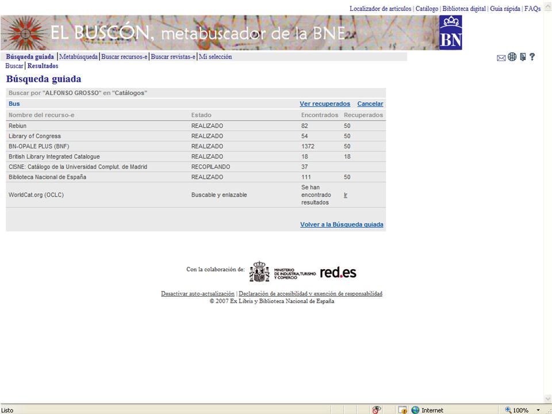552x414 pixels.
Task: Click Volver a la Búsqueda guiada
Action: pyautogui.click(x=342, y=225)
